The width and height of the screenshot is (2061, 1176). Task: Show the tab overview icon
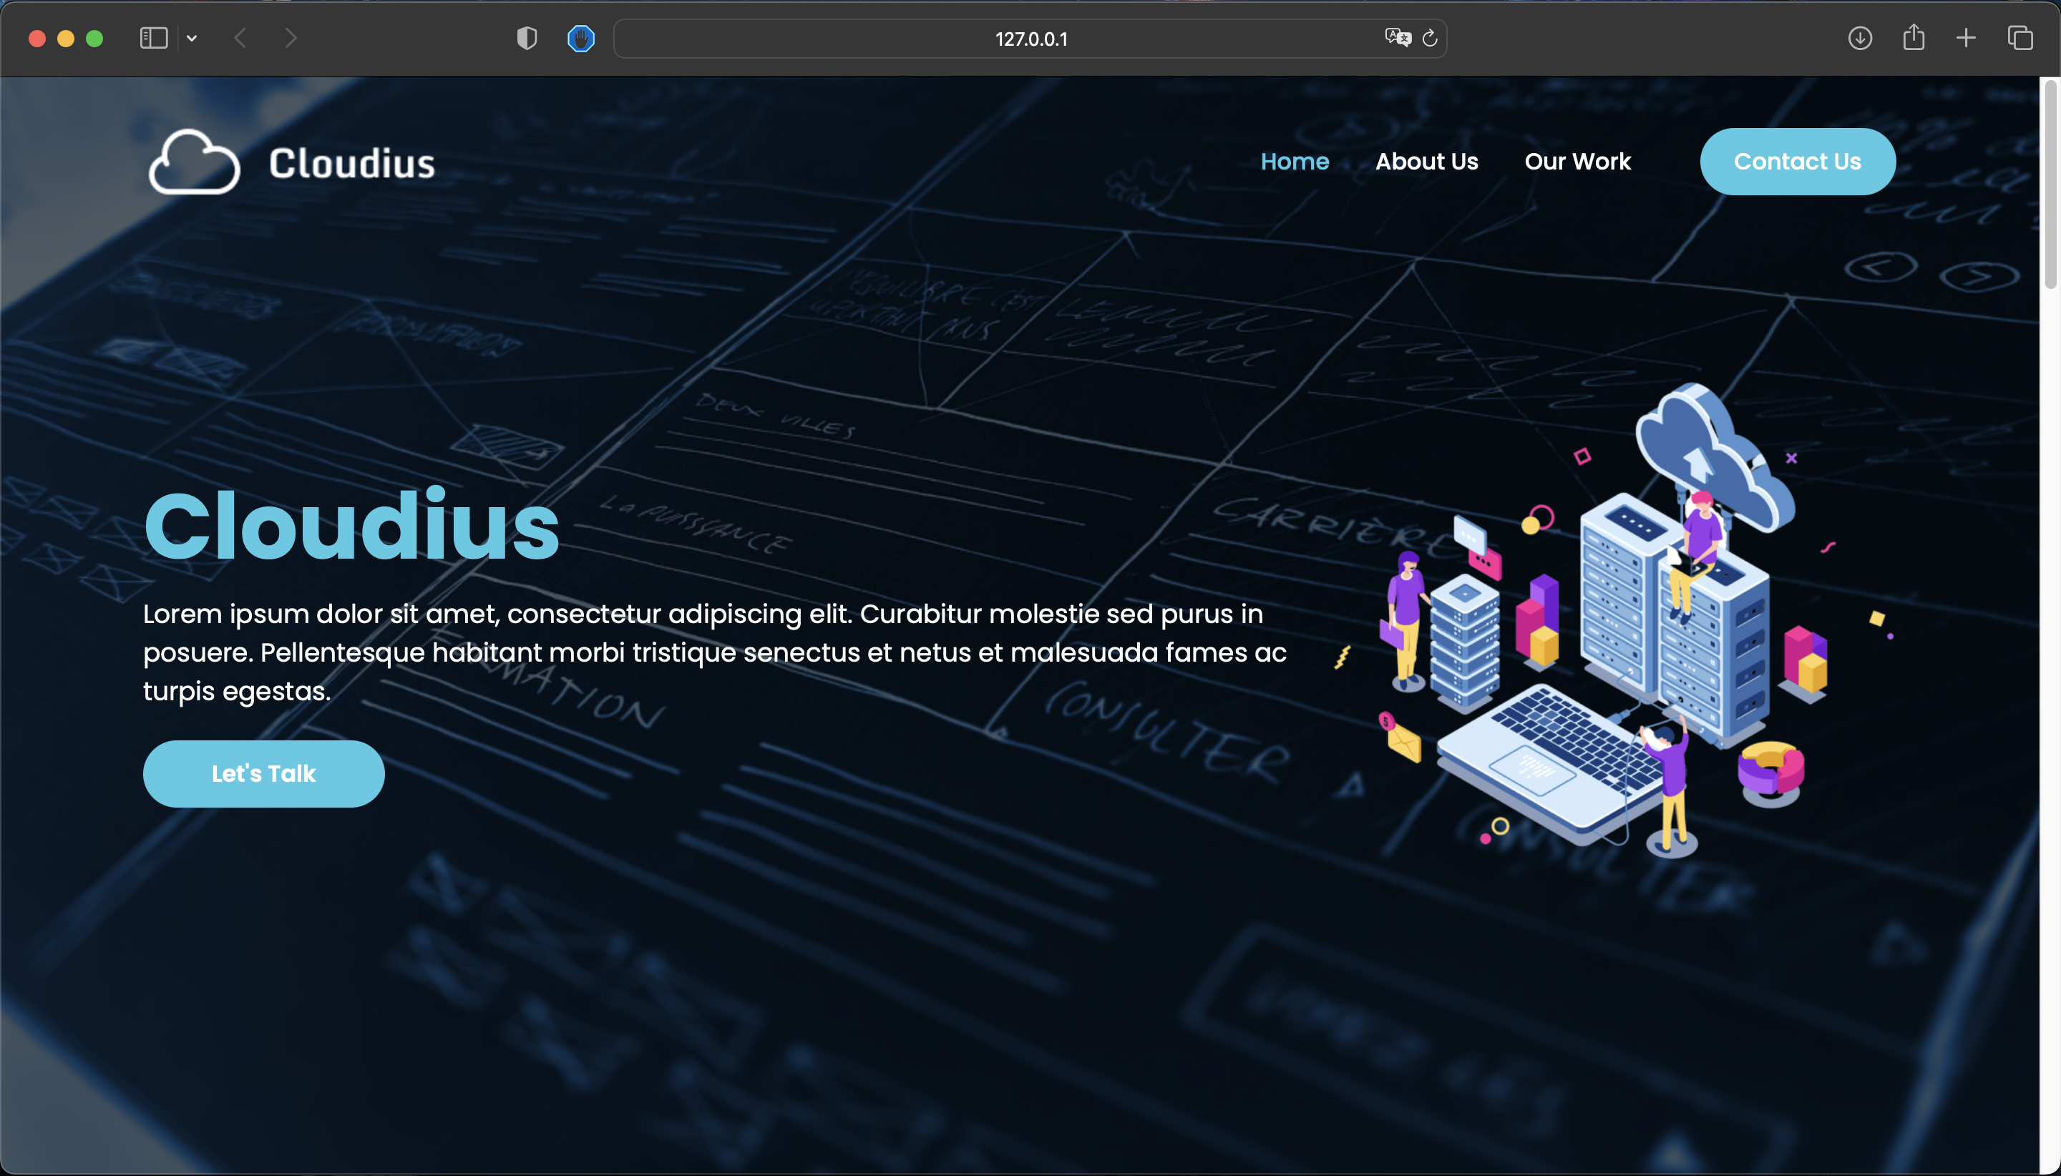(x=2019, y=38)
